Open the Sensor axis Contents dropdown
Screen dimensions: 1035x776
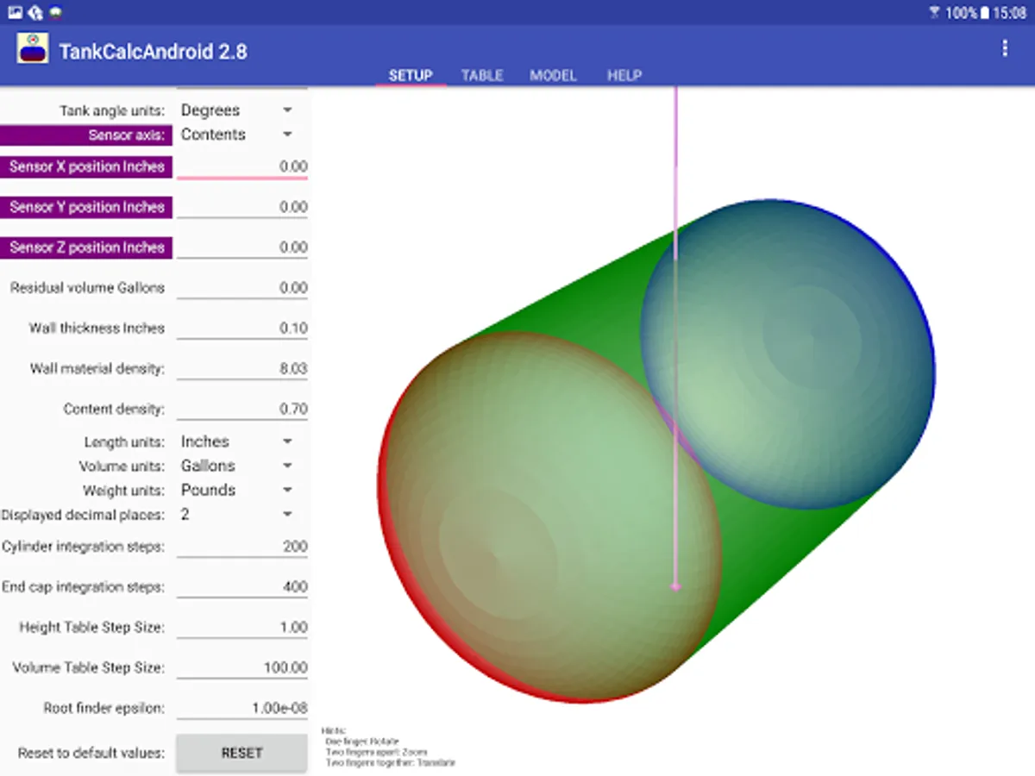[237, 135]
